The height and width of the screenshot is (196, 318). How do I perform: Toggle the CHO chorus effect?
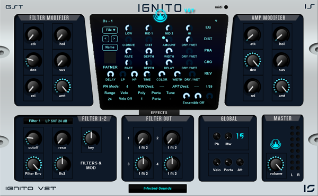(x=208, y=62)
